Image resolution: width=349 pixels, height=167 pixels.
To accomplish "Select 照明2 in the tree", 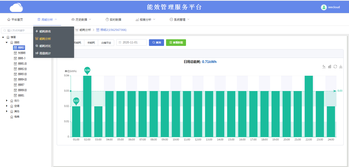I will point(21,48).
